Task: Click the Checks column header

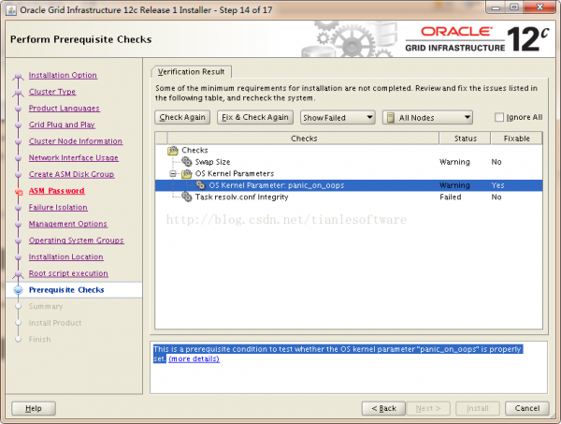Action: click(x=303, y=139)
